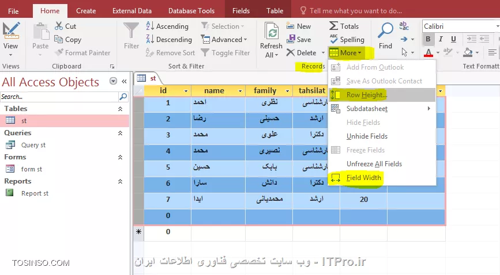Click the Decrease indent icon
The height and width of the screenshot is (275, 500).
tap(484, 39)
